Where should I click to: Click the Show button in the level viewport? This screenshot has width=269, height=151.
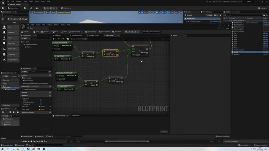(53, 12)
